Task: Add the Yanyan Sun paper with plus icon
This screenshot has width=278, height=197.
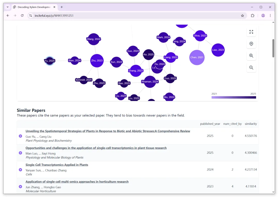Action: [x=20, y=170]
